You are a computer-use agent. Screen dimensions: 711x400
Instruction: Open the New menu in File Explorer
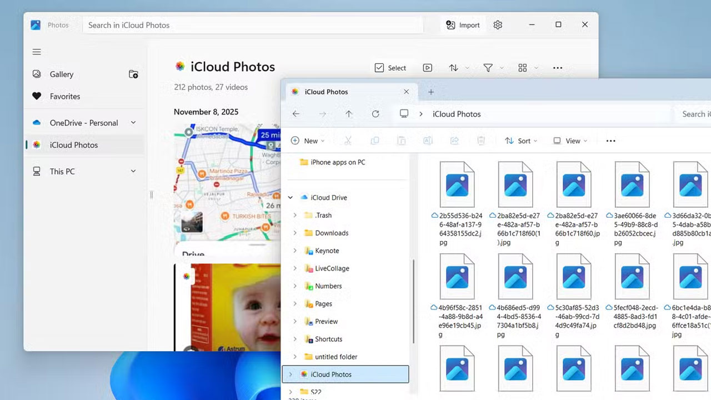tap(308, 141)
